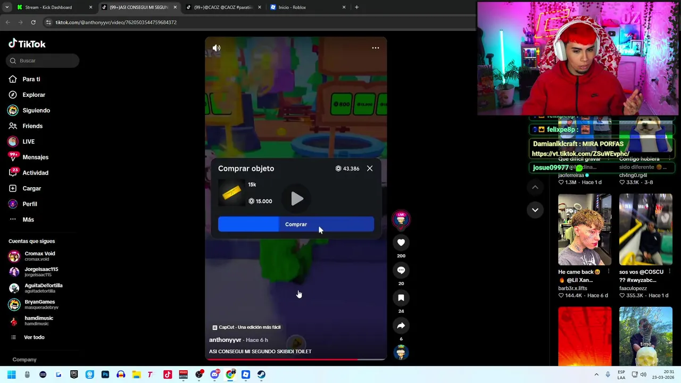Open video three-dot options menu
The height and width of the screenshot is (383, 681).
376,48
